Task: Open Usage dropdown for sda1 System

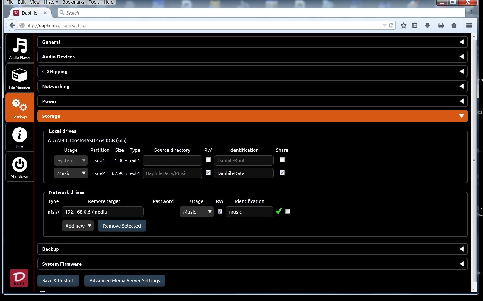Action: [x=71, y=160]
